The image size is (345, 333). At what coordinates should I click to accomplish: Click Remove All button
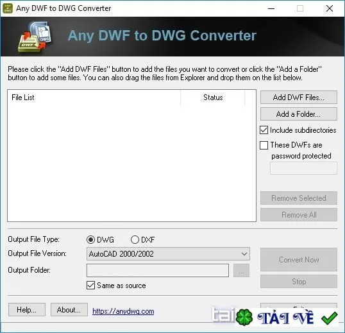coord(299,214)
